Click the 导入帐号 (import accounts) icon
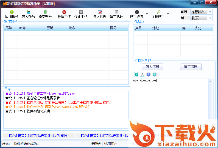Viewport: 218px width, 148px height. (28, 12)
